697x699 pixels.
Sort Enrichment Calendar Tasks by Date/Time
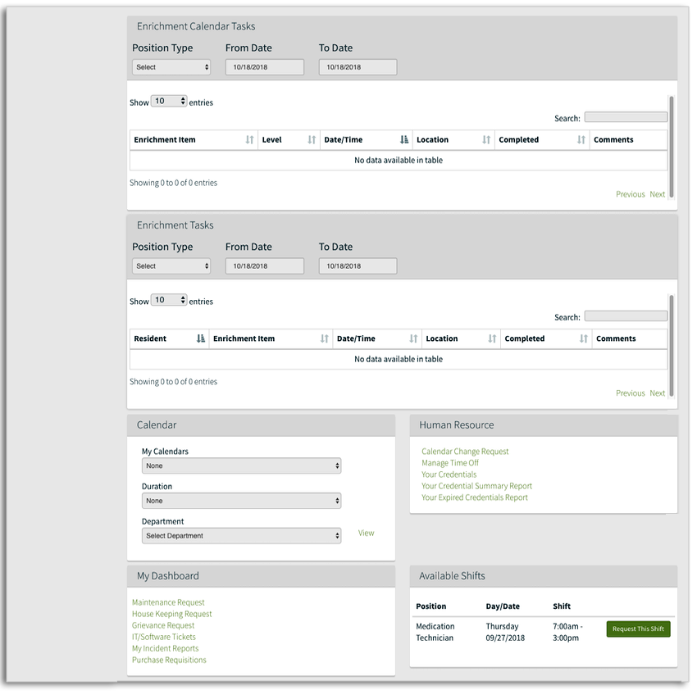pyautogui.click(x=403, y=139)
